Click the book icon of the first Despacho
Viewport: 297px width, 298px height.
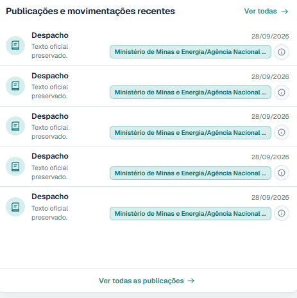[15, 46]
